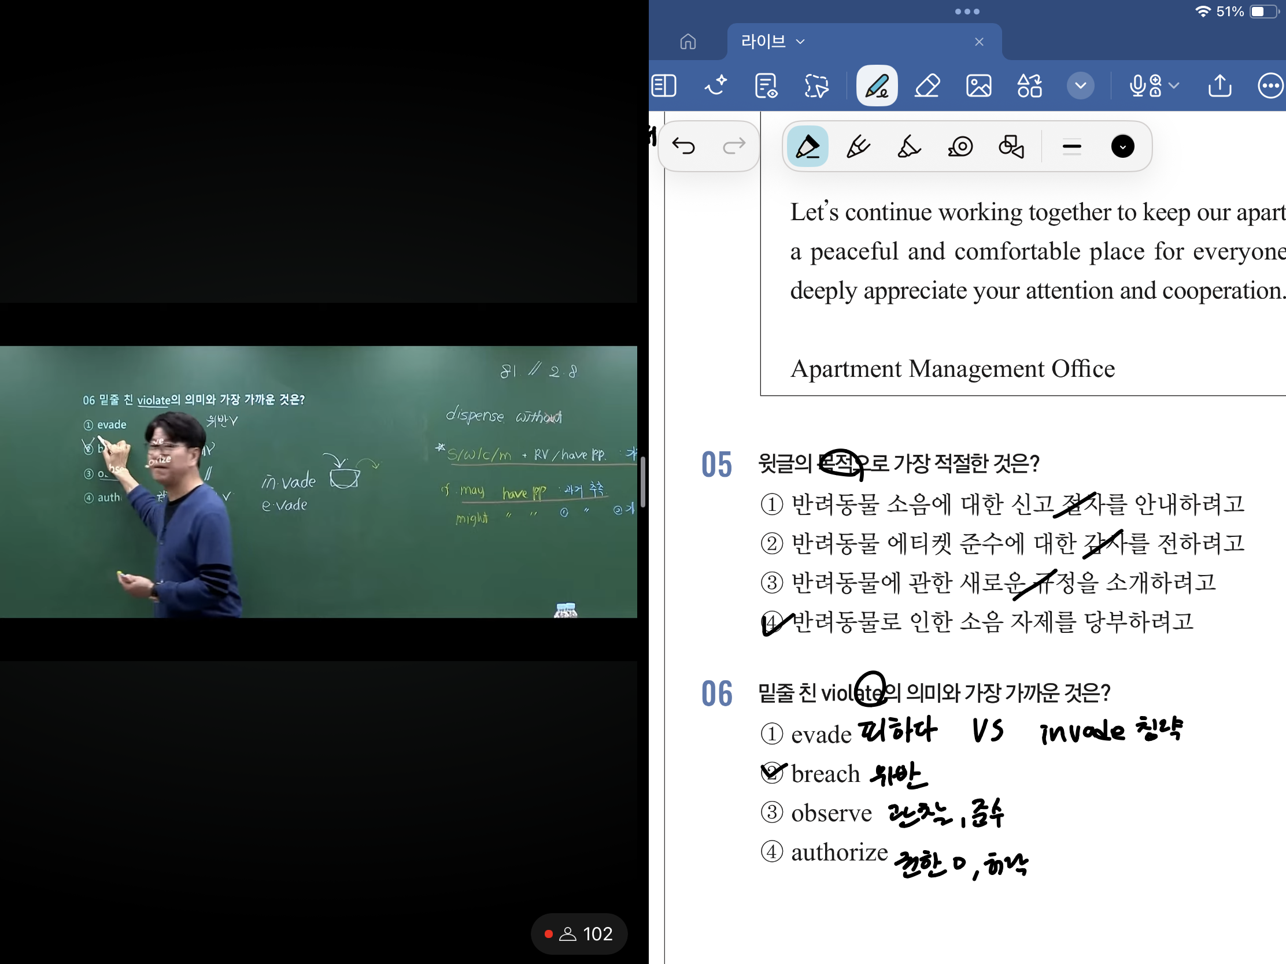The image size is (1286, 964).
Task: Select the highlighter pen in the pen bar
Action: [x=908, y=146]
